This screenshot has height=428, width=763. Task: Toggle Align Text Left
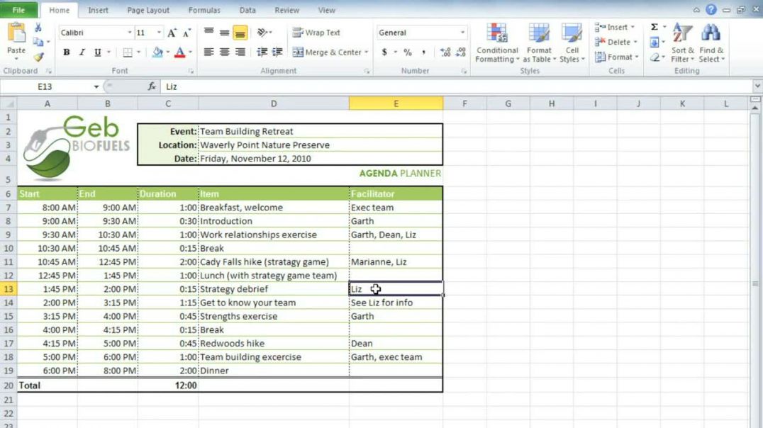point(208,52)
